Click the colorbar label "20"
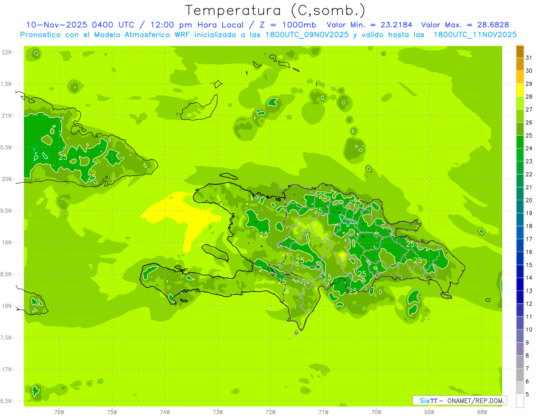541x418 pixels. pyautogui.click(x=529, y=200)
